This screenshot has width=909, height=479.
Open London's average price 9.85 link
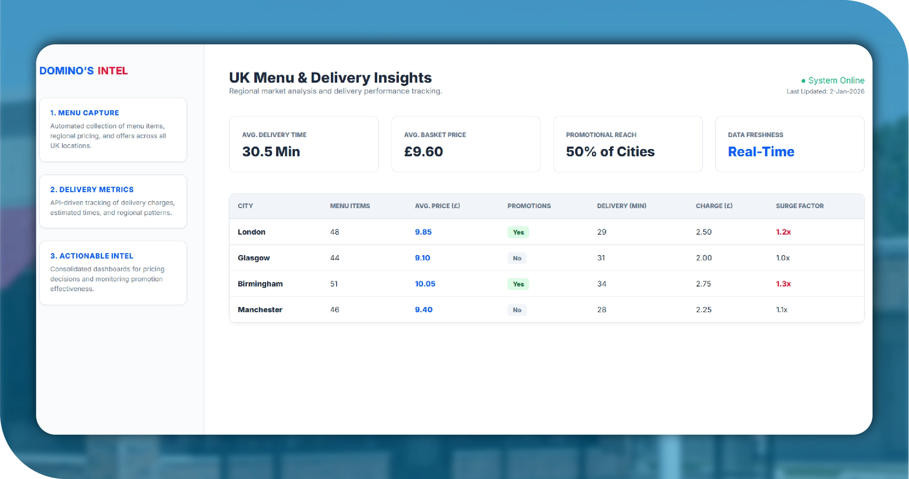pyautogui.click(x=423, y=232)
